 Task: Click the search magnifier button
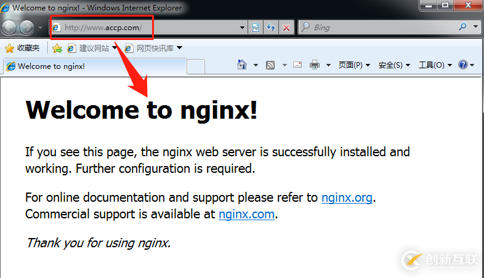coord(462,27)
